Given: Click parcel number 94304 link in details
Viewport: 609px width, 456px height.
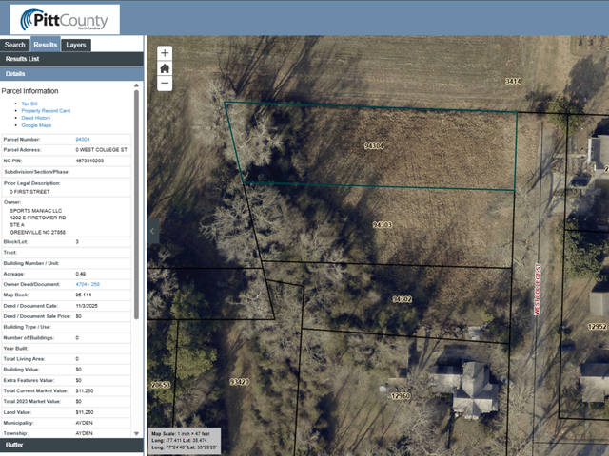Looking at the screenshot, I should click(83, 140).
